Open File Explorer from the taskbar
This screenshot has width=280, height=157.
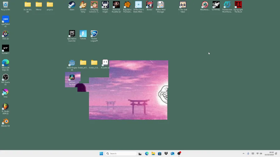click(153, 154)
